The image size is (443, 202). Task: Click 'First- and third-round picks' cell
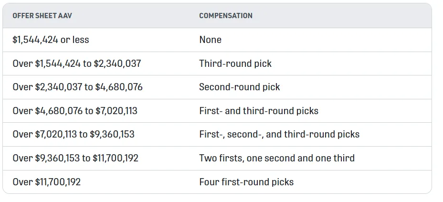[259, 111]
